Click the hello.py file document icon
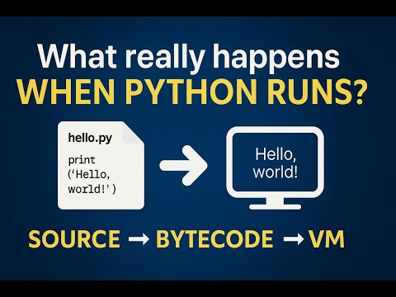 click(x=101, y=165)
